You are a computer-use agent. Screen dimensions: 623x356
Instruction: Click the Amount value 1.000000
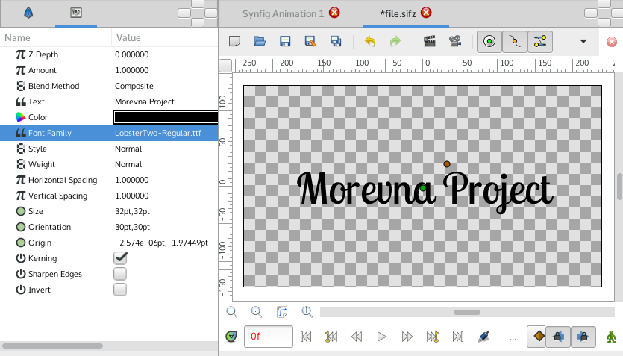coord(132,70)
